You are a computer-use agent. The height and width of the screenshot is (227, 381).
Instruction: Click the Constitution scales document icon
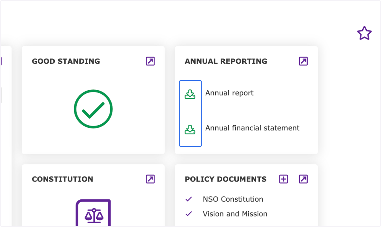point(93,213)
